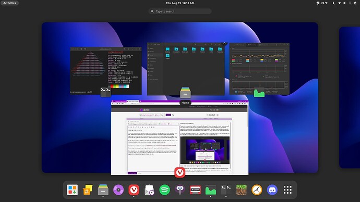Launch the terminal app from the dock
Image resolution: width=360 pixels, height=202 pixels.
tap(226, 190)
